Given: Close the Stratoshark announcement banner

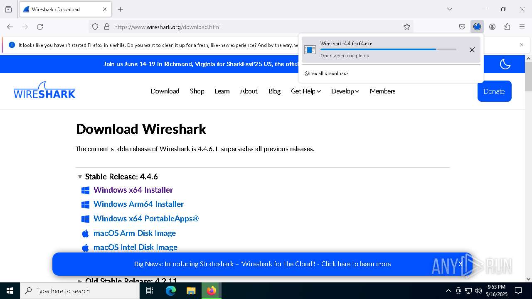Looking at the screenshot, I should [461, 264].
